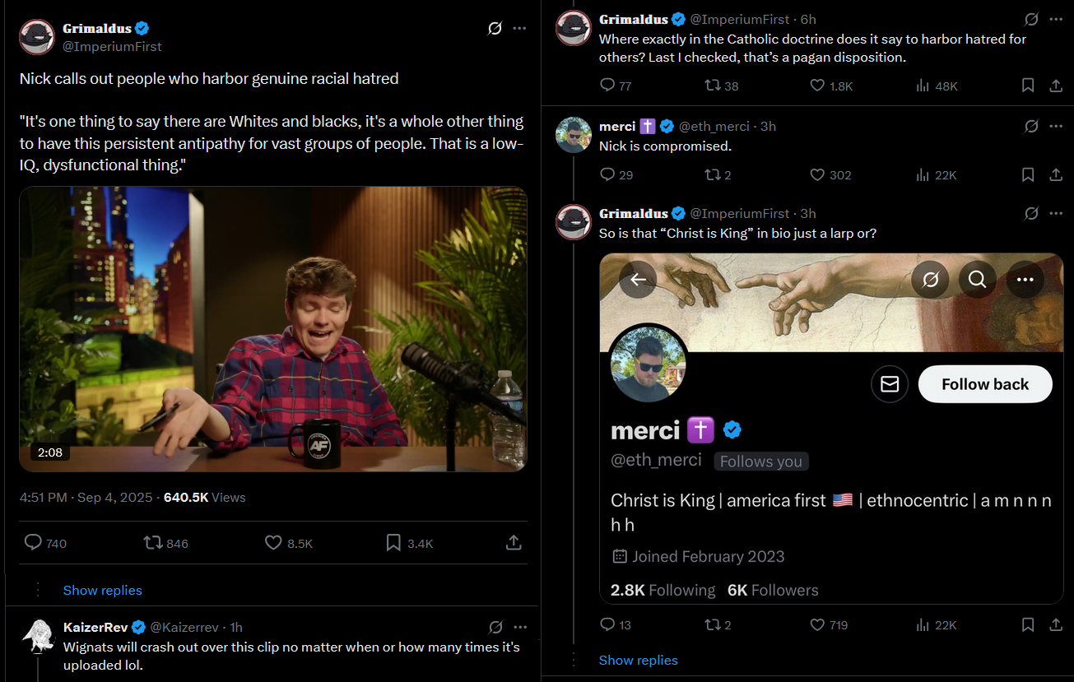Click Follow back button on merci profile

pos(985,384)
